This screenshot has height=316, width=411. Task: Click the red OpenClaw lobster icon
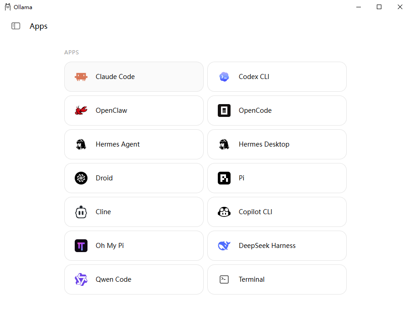click(x=81, y=111)
